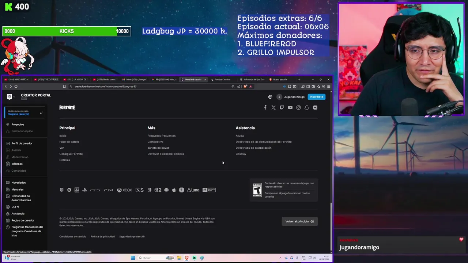468x263 pixels.
Task: Open Condiciones de servicio link
Action: [x=73, y=237]
